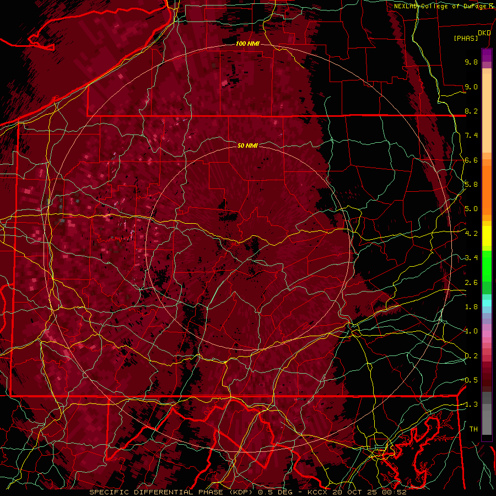Click the DKD label above the scale
Image resolution: width=496 pixels, height=496 pixels.
point(484,33)
